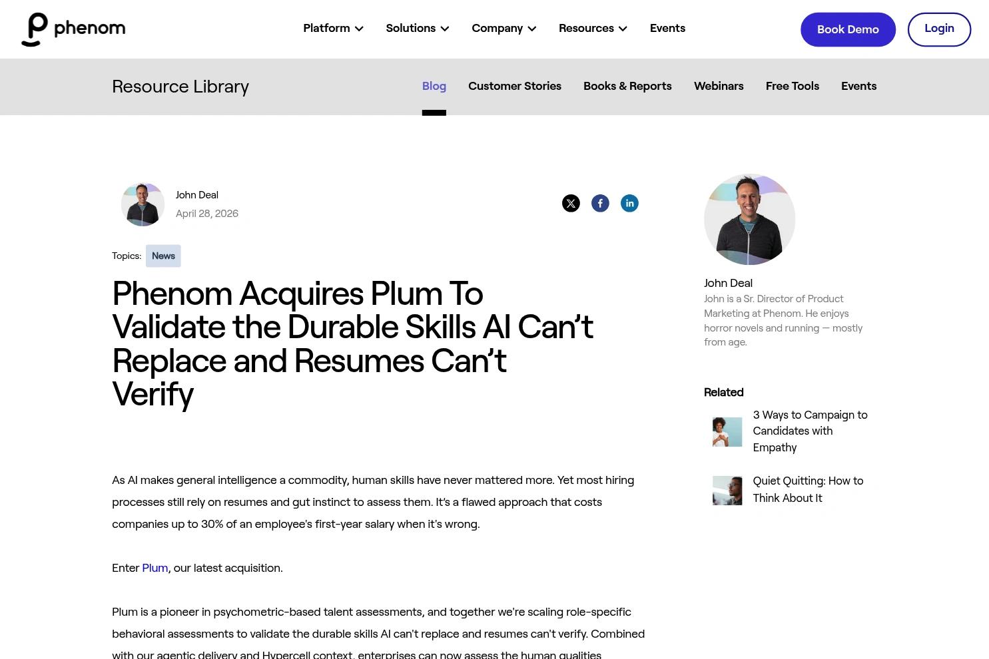Click the Book Demo button
989x659 pixels.
[x=848, y=29]
